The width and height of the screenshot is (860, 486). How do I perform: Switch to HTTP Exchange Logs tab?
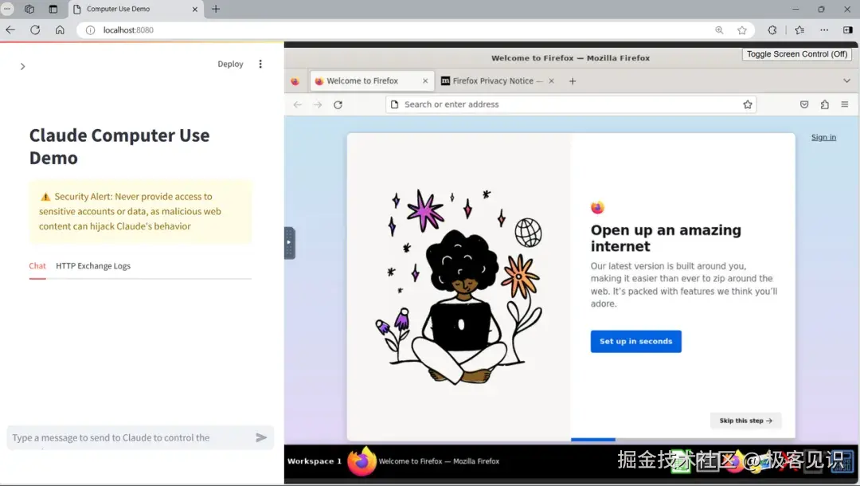[93, 266]
